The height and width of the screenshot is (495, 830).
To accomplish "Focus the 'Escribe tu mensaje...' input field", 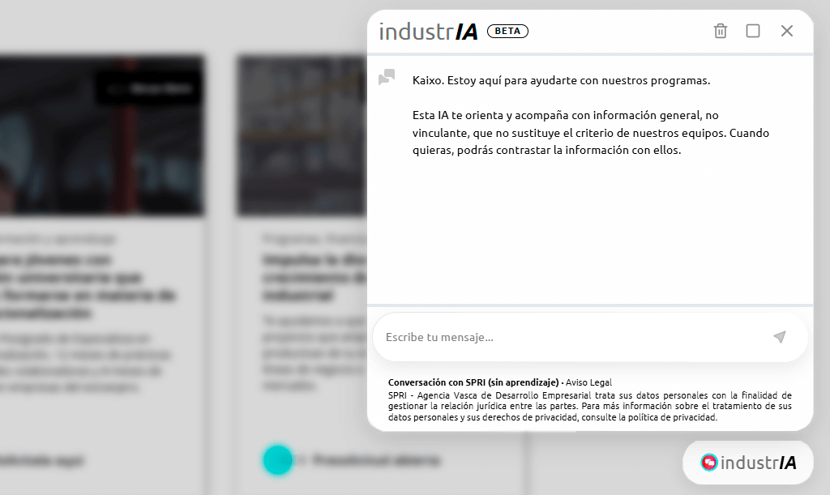I will tap(567, 337).
